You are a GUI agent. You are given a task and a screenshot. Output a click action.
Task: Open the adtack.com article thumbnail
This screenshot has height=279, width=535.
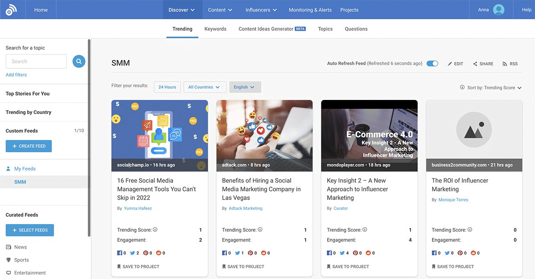coord(264,136)
